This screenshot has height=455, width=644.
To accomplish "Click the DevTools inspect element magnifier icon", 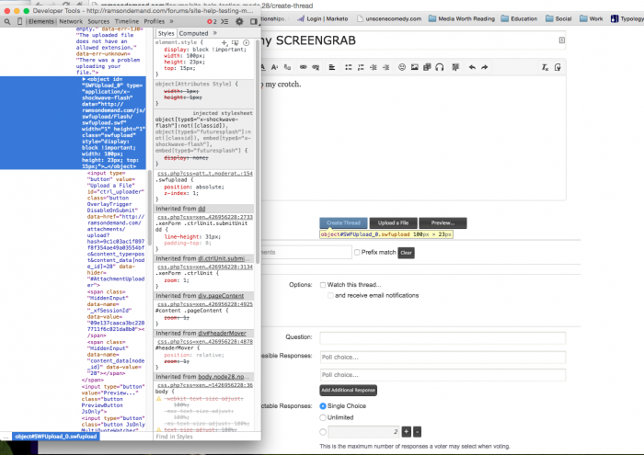I will click(7, 21).
